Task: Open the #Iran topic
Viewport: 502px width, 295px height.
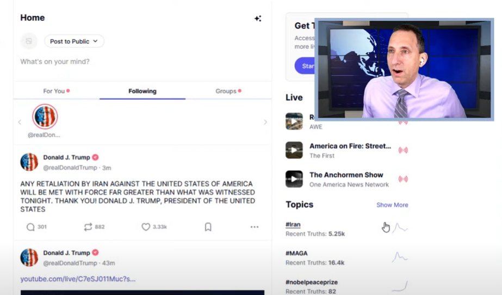Action: coord(293,225)
